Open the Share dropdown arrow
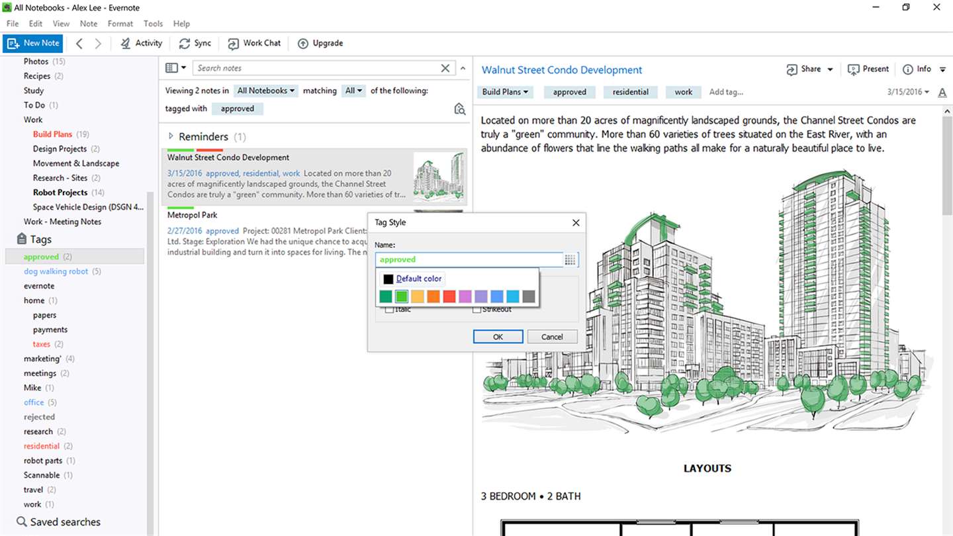This screenshot has width=953, height=536. click(x=830, y=69)
